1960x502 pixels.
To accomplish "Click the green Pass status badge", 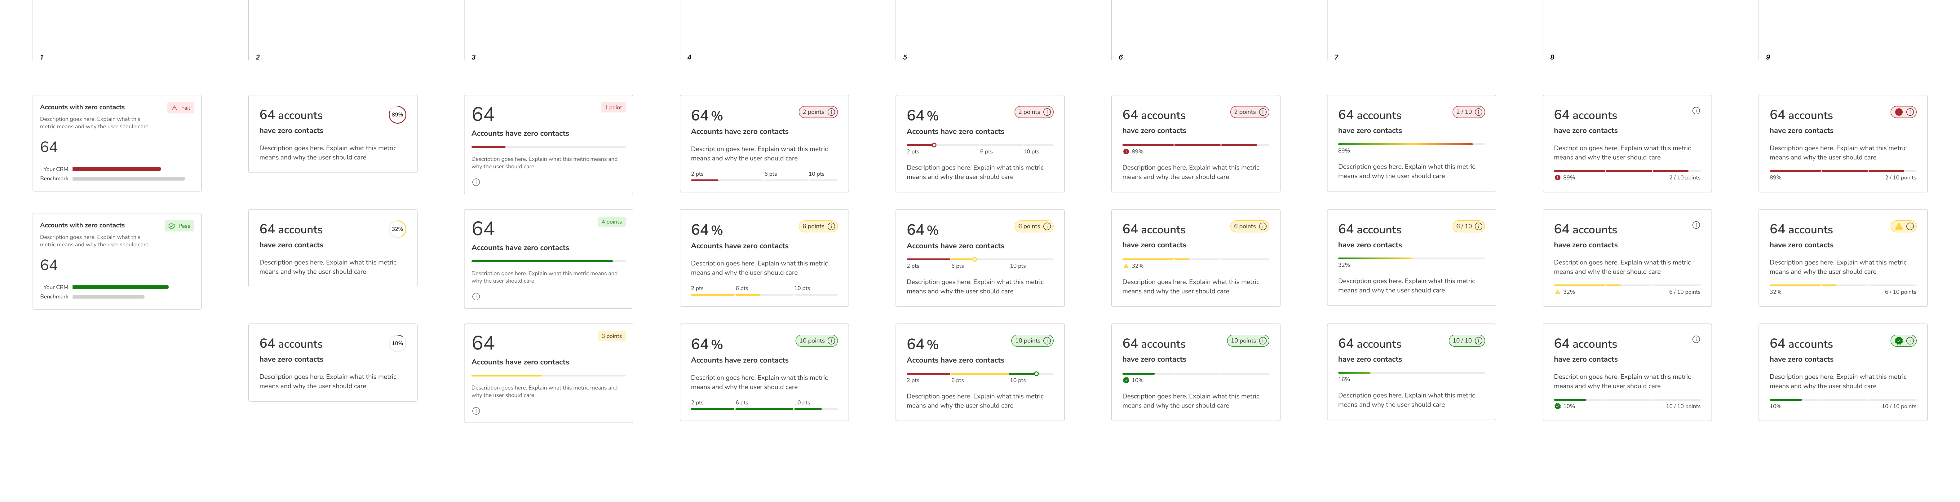I will pos(179,226).
